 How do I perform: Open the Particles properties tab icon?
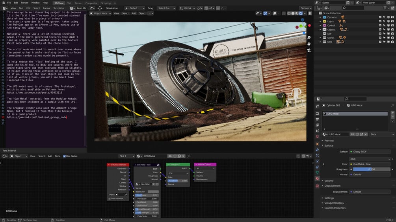(317, 156)
